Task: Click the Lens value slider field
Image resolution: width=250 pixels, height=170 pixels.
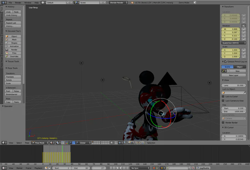Action: click(x=234, y=85)
